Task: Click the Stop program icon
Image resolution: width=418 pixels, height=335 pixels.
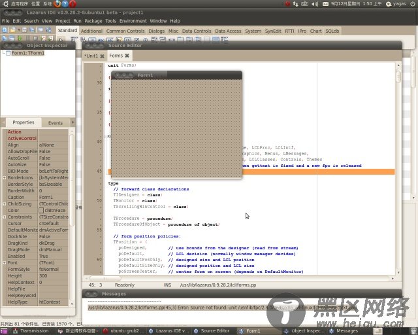Action: coord(35,39)
